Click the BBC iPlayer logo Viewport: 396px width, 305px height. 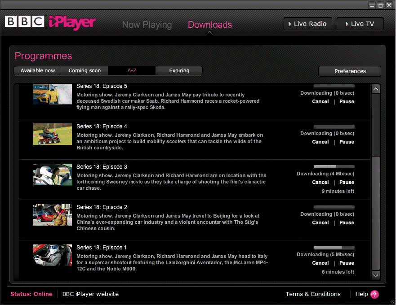[x=50, y=22]
